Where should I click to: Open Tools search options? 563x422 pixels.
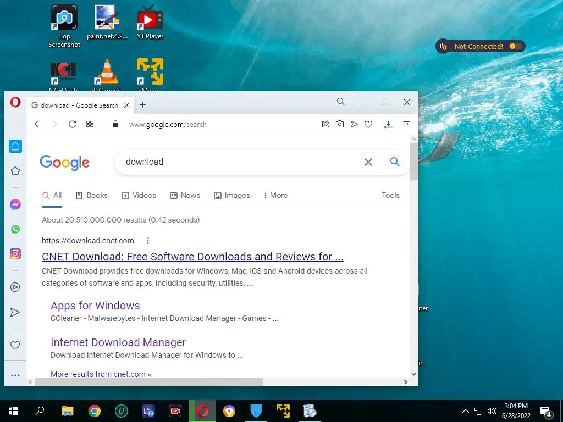[391, 195]
